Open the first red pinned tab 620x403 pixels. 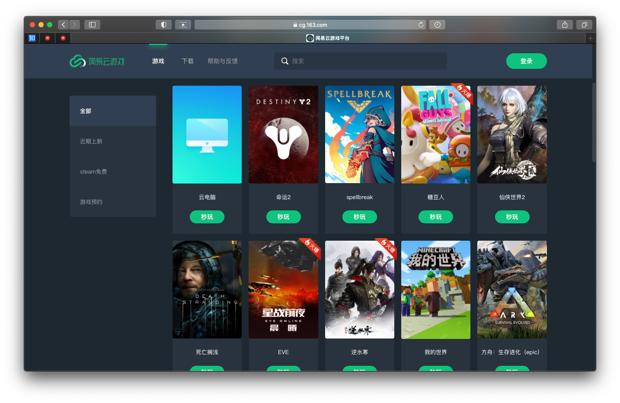tap(48, 38)
